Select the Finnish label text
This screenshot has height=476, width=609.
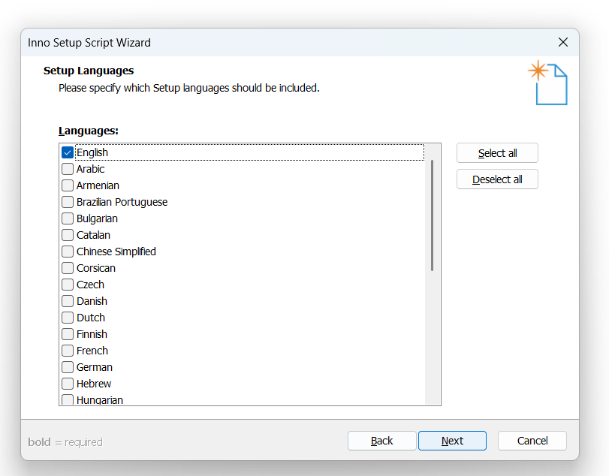(92, 334)
